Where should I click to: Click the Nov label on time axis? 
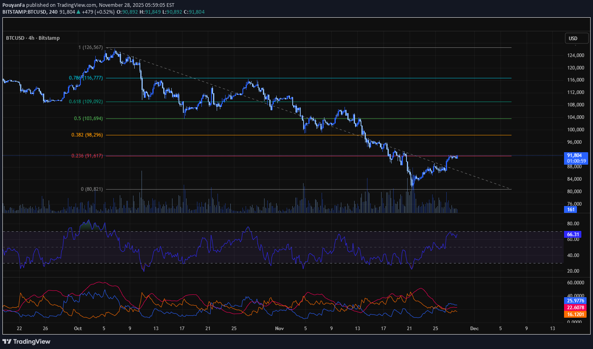tap(279, 329)
